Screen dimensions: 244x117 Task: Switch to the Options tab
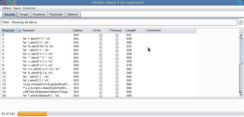pyautogui.click(x=72, y=14)
